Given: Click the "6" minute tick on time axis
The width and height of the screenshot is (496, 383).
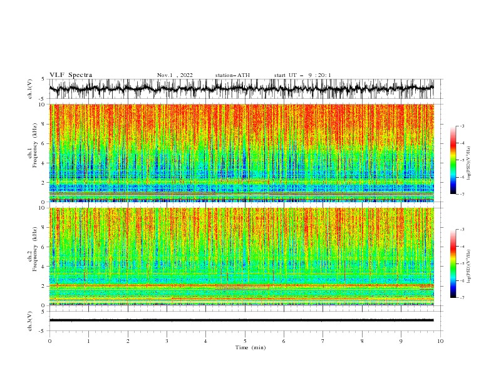Looking at the screenshot, I should point(284,341).
